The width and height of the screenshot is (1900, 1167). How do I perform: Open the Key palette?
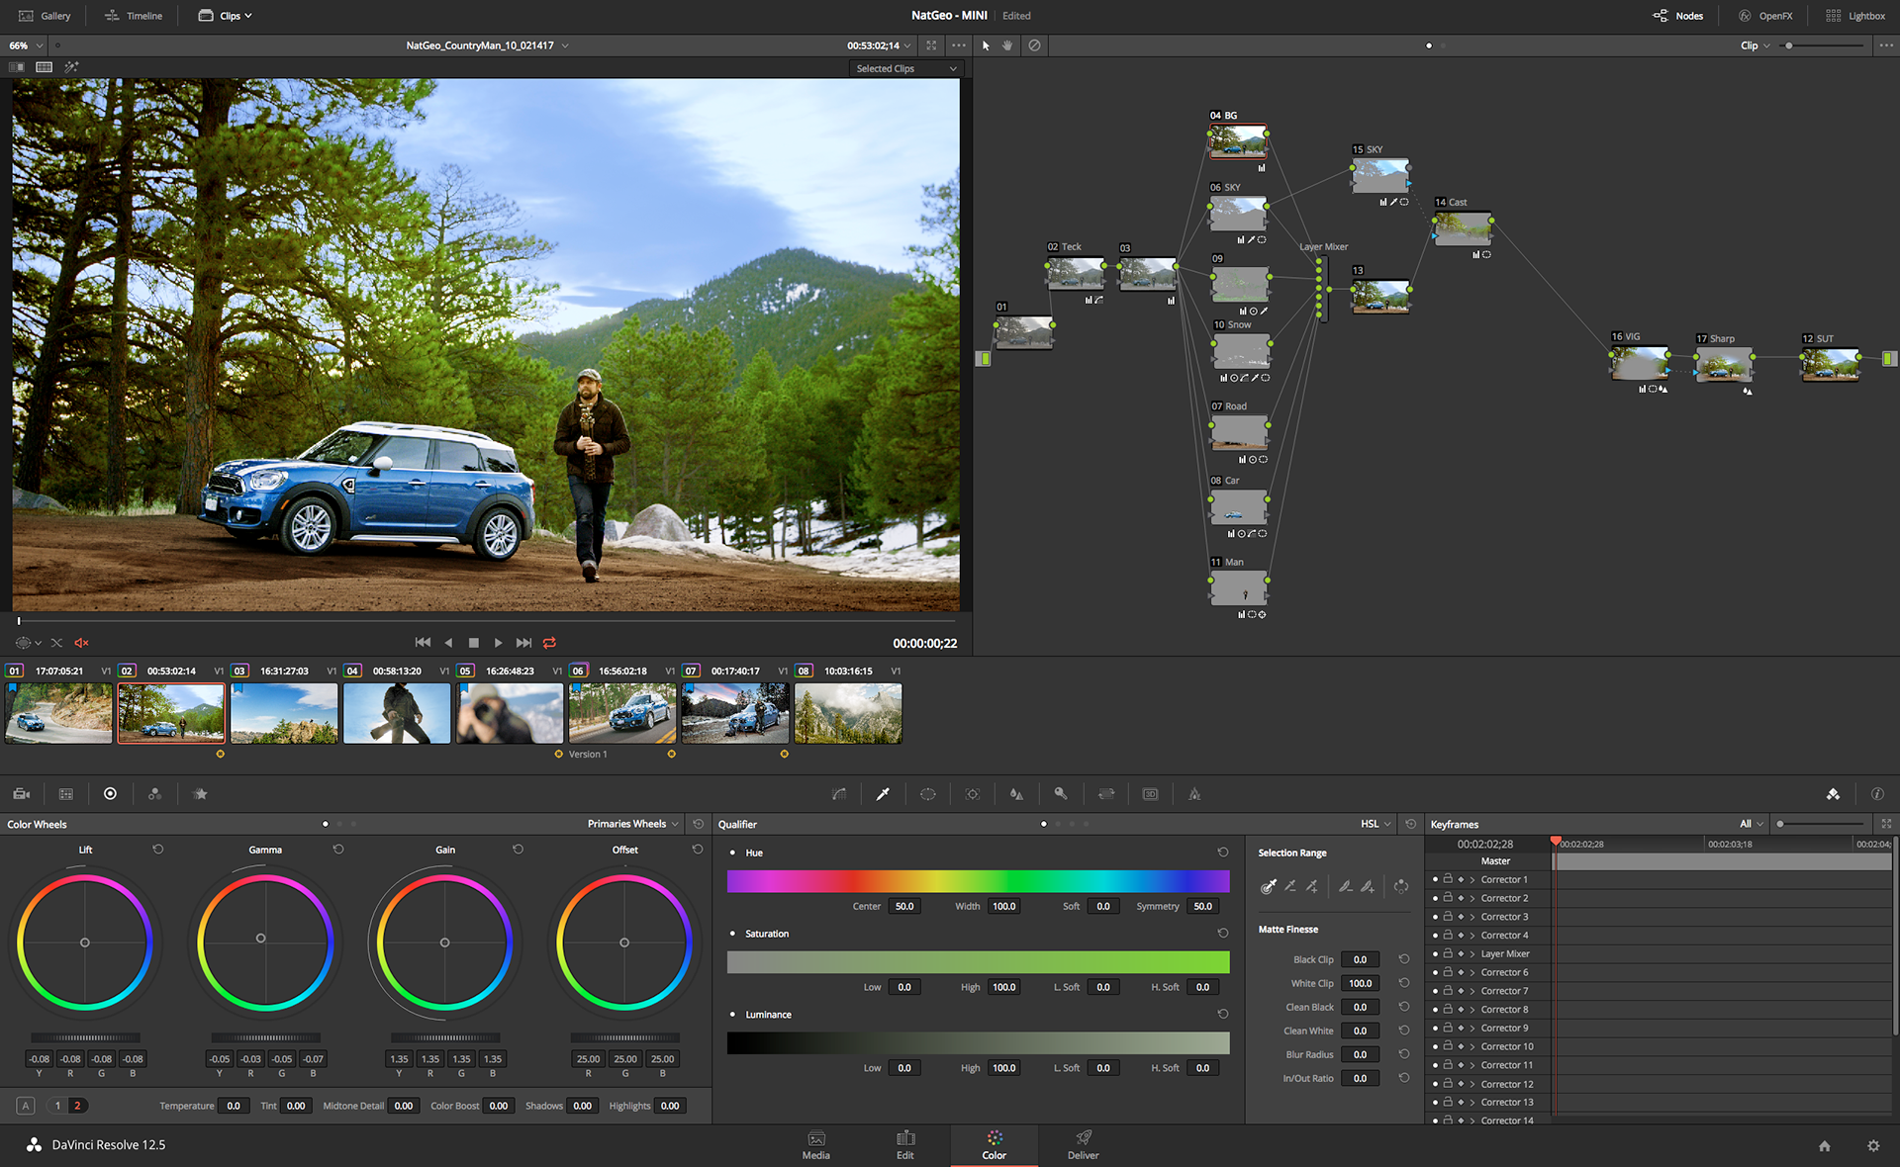click(1061, 794)
